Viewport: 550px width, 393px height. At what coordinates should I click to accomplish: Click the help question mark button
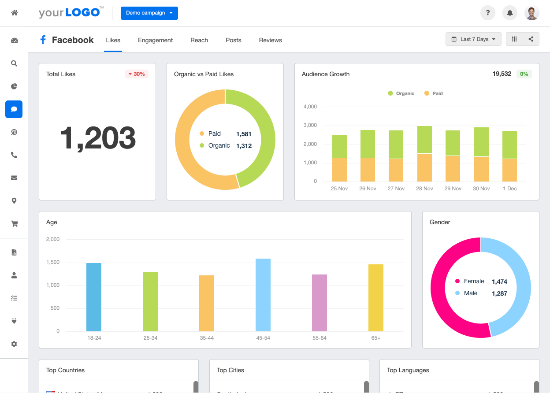[x=488, y=13]
